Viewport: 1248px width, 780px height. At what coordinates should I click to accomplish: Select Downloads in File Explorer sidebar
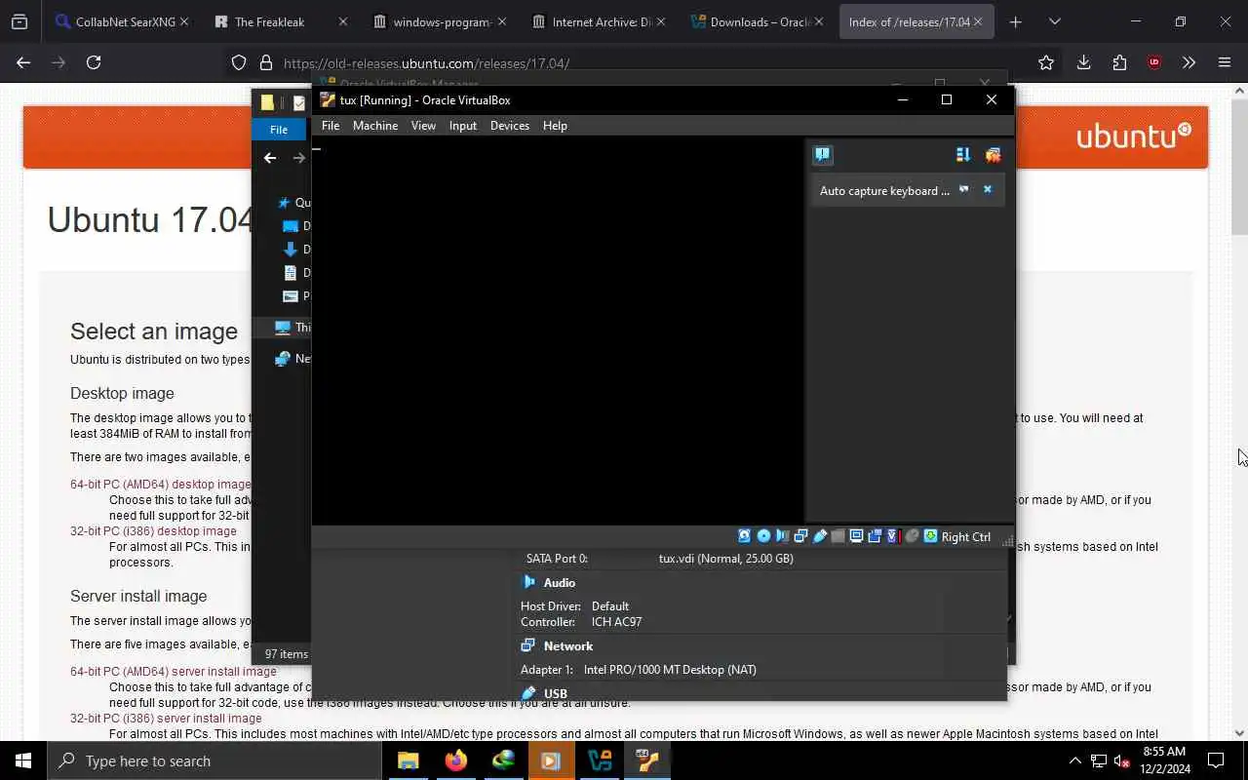click(296, 250)
